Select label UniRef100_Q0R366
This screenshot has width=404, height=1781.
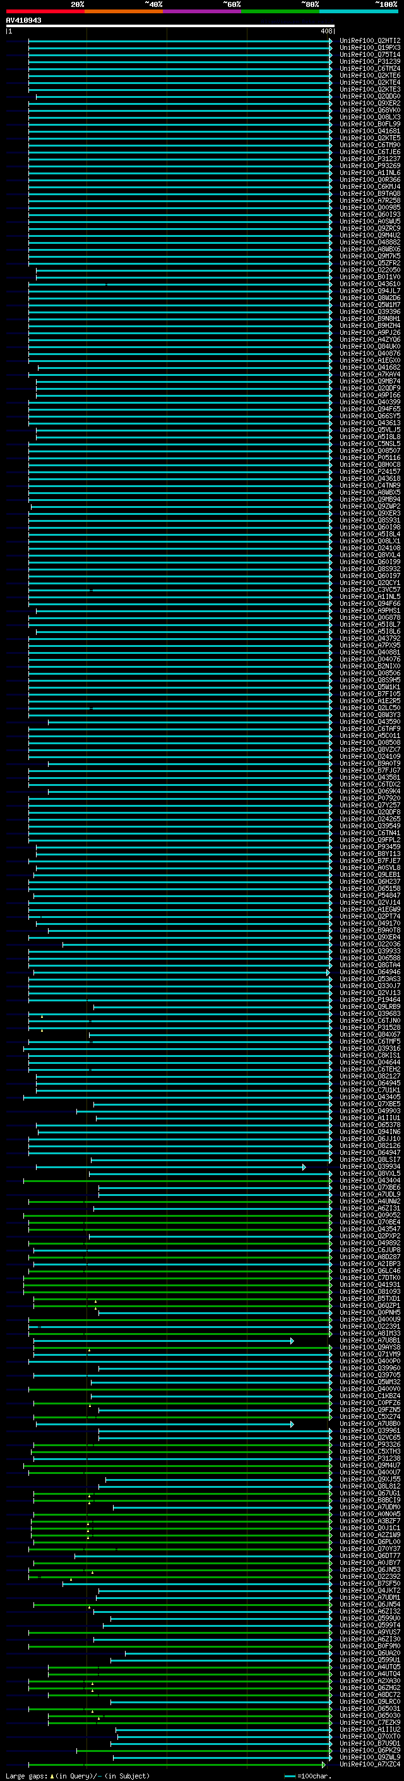coord(370,180)
